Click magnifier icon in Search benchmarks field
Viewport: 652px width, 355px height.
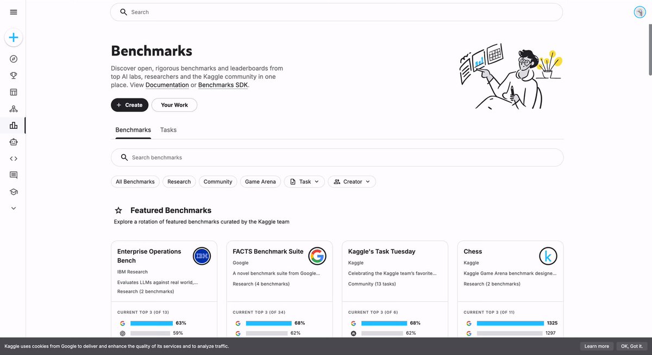point(124,157)
